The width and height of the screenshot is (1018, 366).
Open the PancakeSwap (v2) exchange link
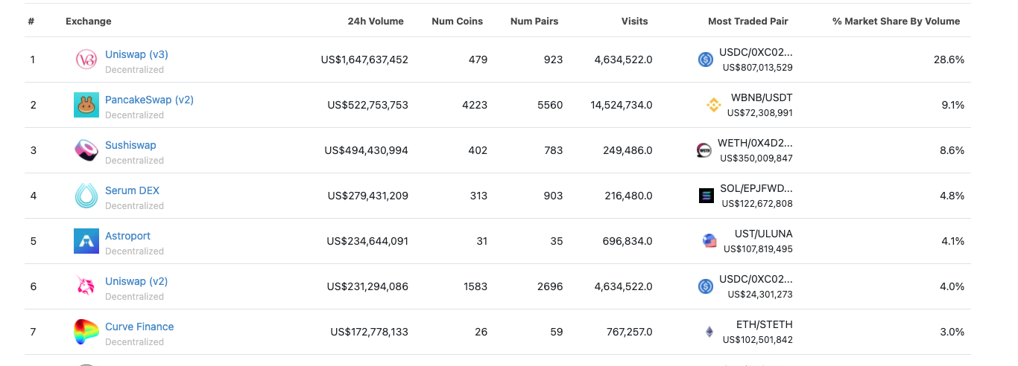pyautogui.click(x=149, y=100)
